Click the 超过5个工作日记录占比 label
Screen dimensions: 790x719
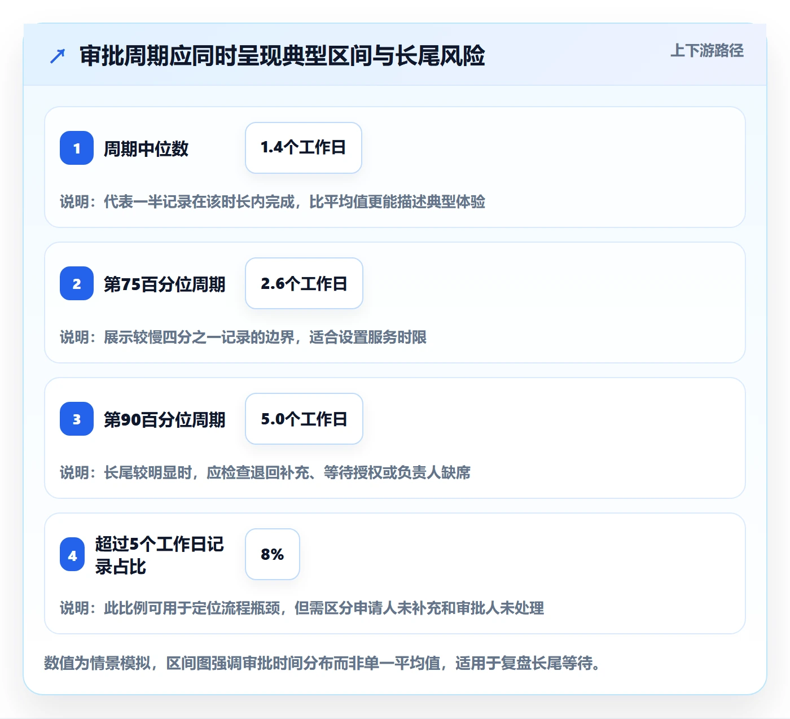pyautogui.click(x=160, y=555)
